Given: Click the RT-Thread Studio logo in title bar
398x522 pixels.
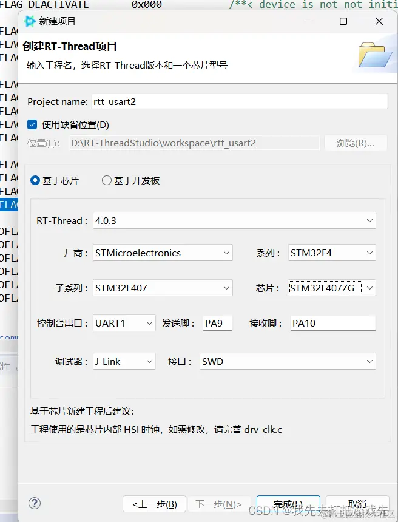Looking at the screenshot, I should [x=29, y=21].
